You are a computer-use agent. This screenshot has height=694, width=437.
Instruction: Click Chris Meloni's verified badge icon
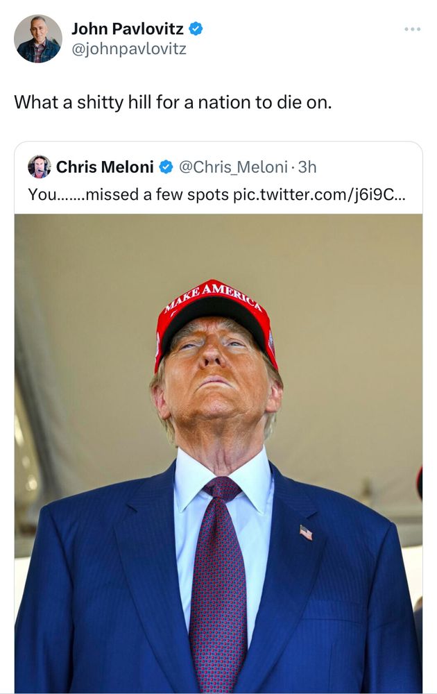[x=165, y=165]
